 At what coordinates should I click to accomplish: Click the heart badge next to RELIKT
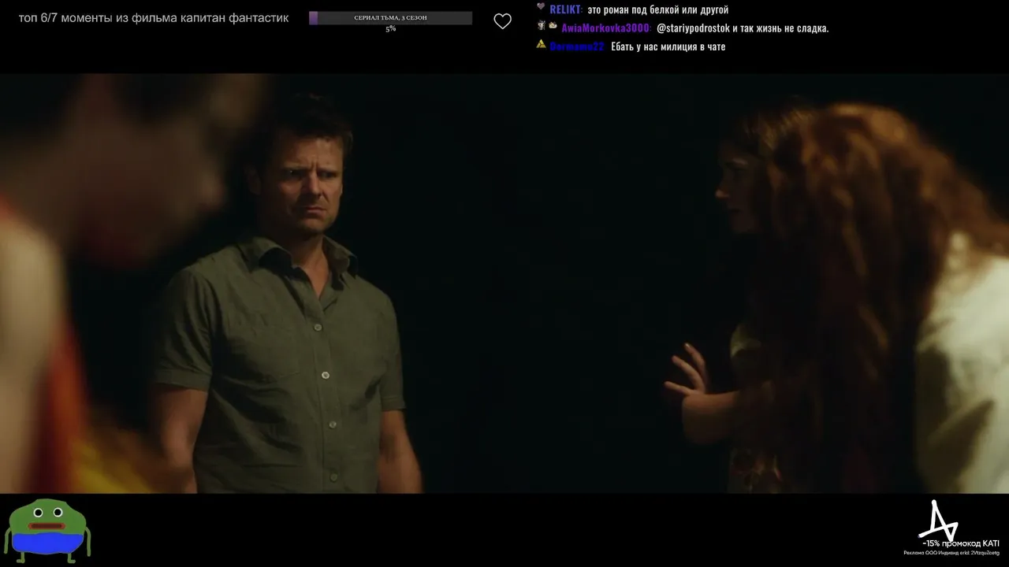coord(541,7)
